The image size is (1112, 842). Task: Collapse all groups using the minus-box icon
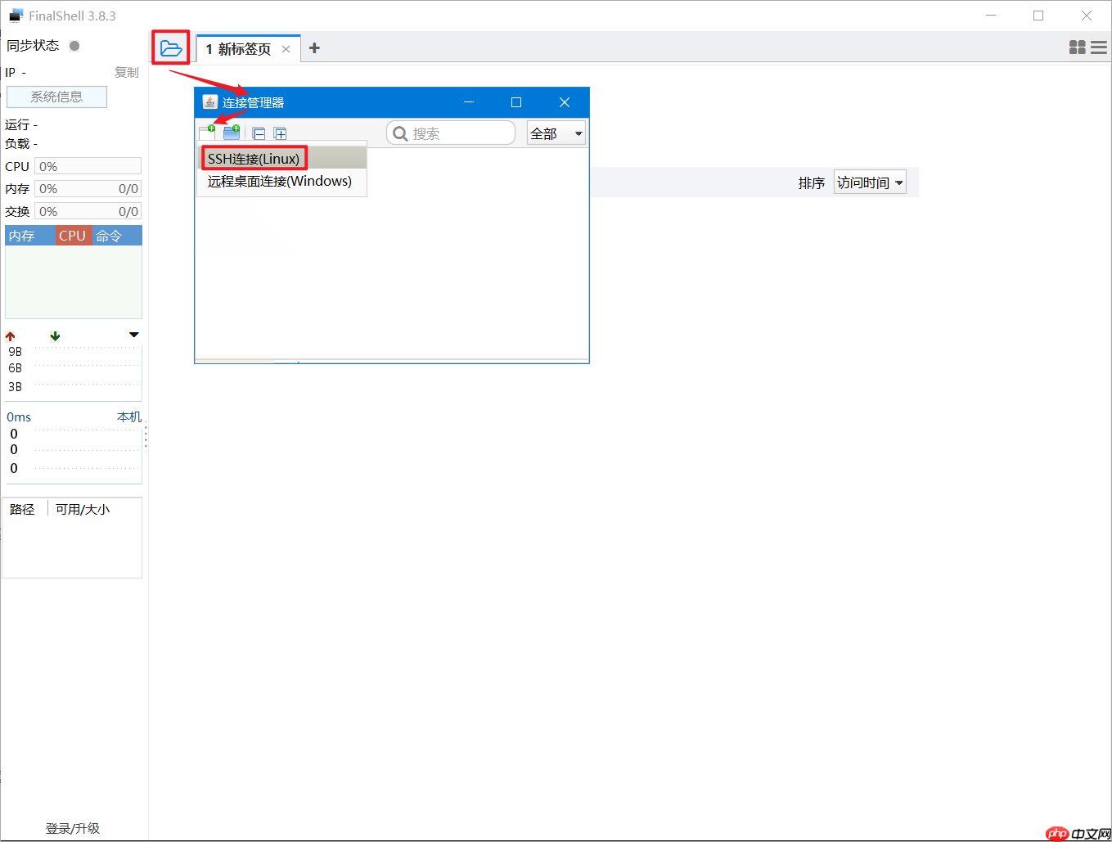click(259, 133)
